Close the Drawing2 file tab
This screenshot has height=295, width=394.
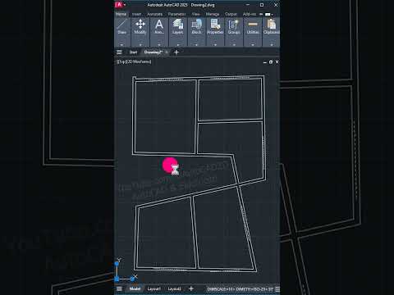pyautogui.click(x=167, y=52)
